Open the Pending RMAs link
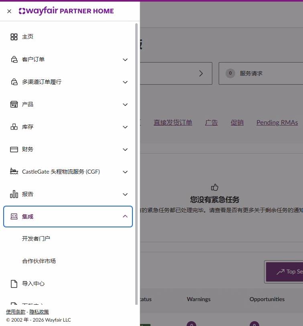 point(277,122)
